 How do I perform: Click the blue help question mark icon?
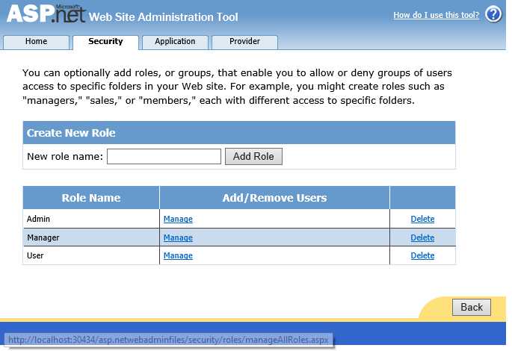pyautogui.click(x=493, y=15)
